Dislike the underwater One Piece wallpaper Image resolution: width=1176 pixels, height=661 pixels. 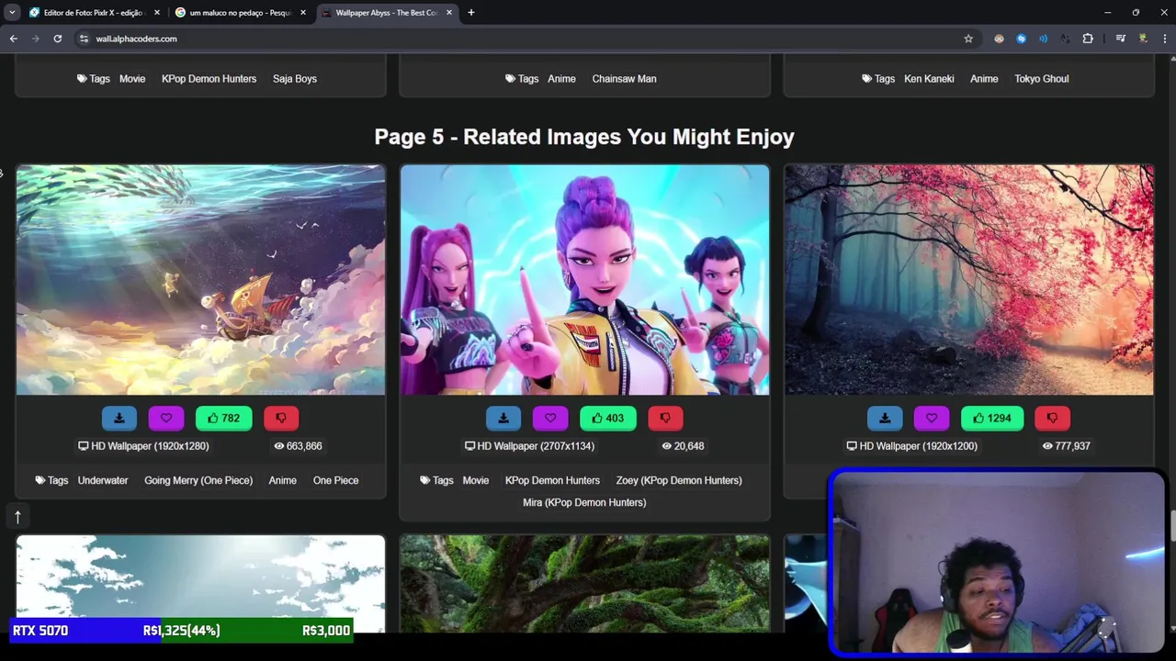[281, 418]
